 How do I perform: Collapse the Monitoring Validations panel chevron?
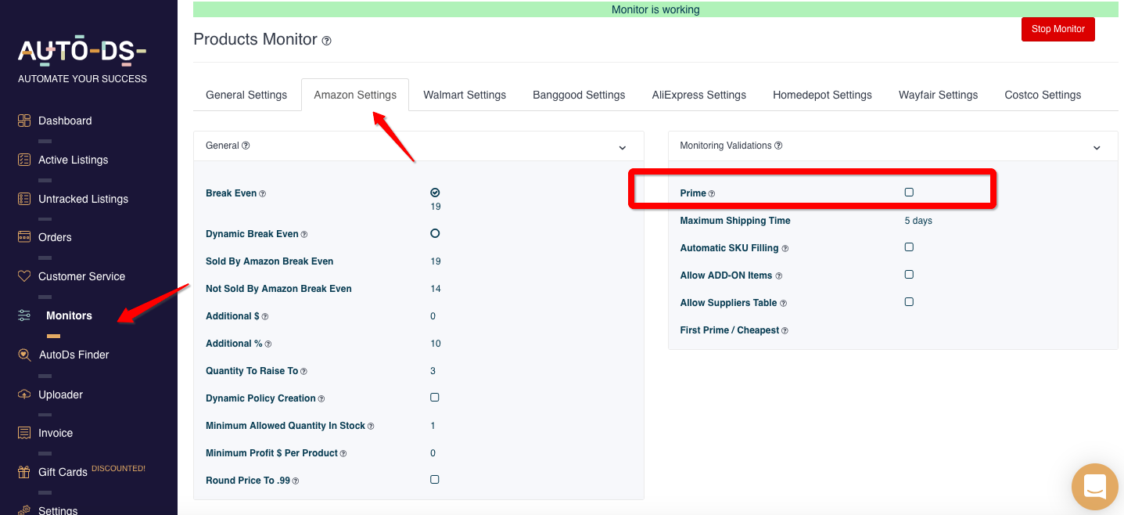[1097, 147]
